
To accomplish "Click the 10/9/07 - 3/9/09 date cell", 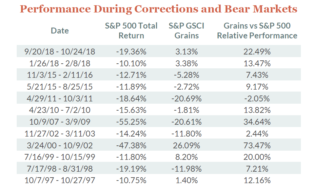I will pos(60,122).
